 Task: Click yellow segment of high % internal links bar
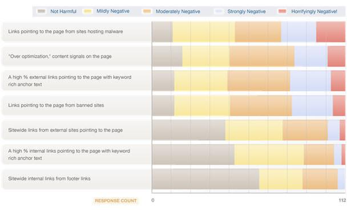269,154
